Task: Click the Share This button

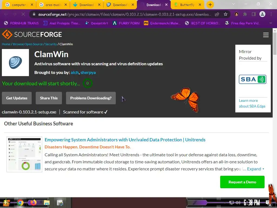Action: click(49, 98)
